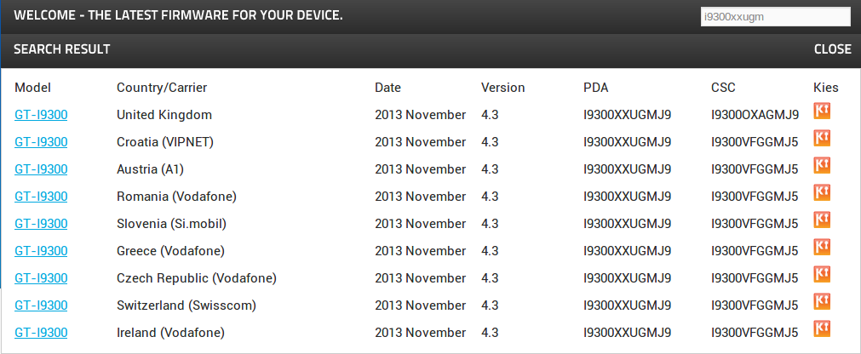Open GT-I9300 link for Austria (A1)
The height and width of the screenshot is (354, 861).
[x=41, y=169]
